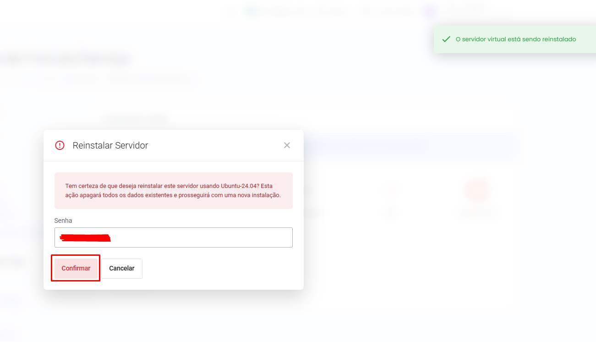The width and height of the screenshot is (596, 342).
Task: Click the Confirmar button to reinstall
Action: pos(76,268)
